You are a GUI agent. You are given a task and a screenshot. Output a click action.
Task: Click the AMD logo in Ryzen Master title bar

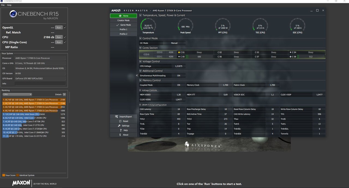[x=116, y=11]
